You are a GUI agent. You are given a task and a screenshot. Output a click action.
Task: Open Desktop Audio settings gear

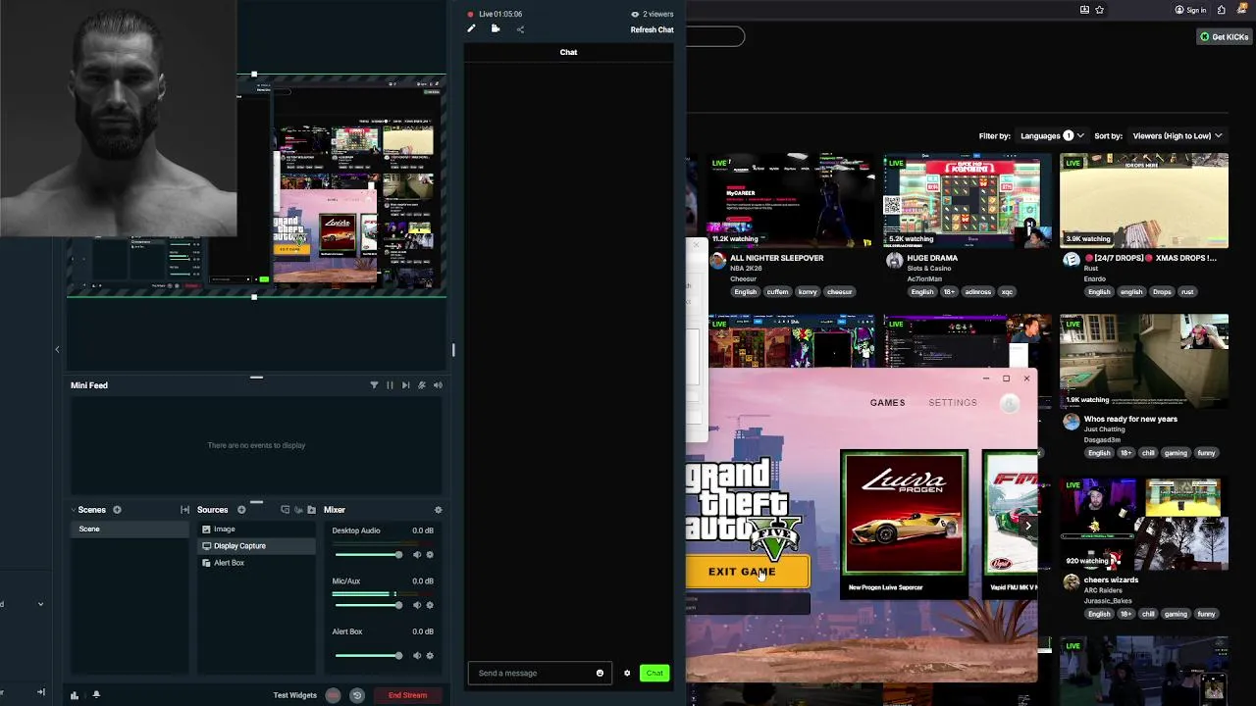tap(430, 555)
